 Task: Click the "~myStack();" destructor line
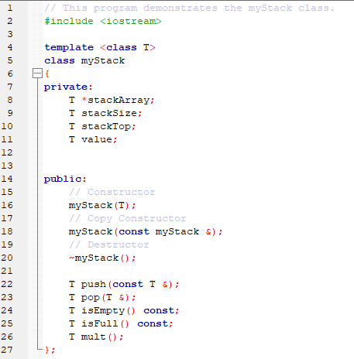click(102, 258)
